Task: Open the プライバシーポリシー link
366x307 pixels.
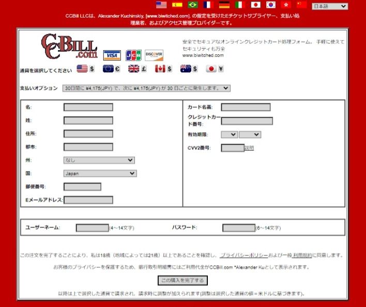Action: point(243,255)
